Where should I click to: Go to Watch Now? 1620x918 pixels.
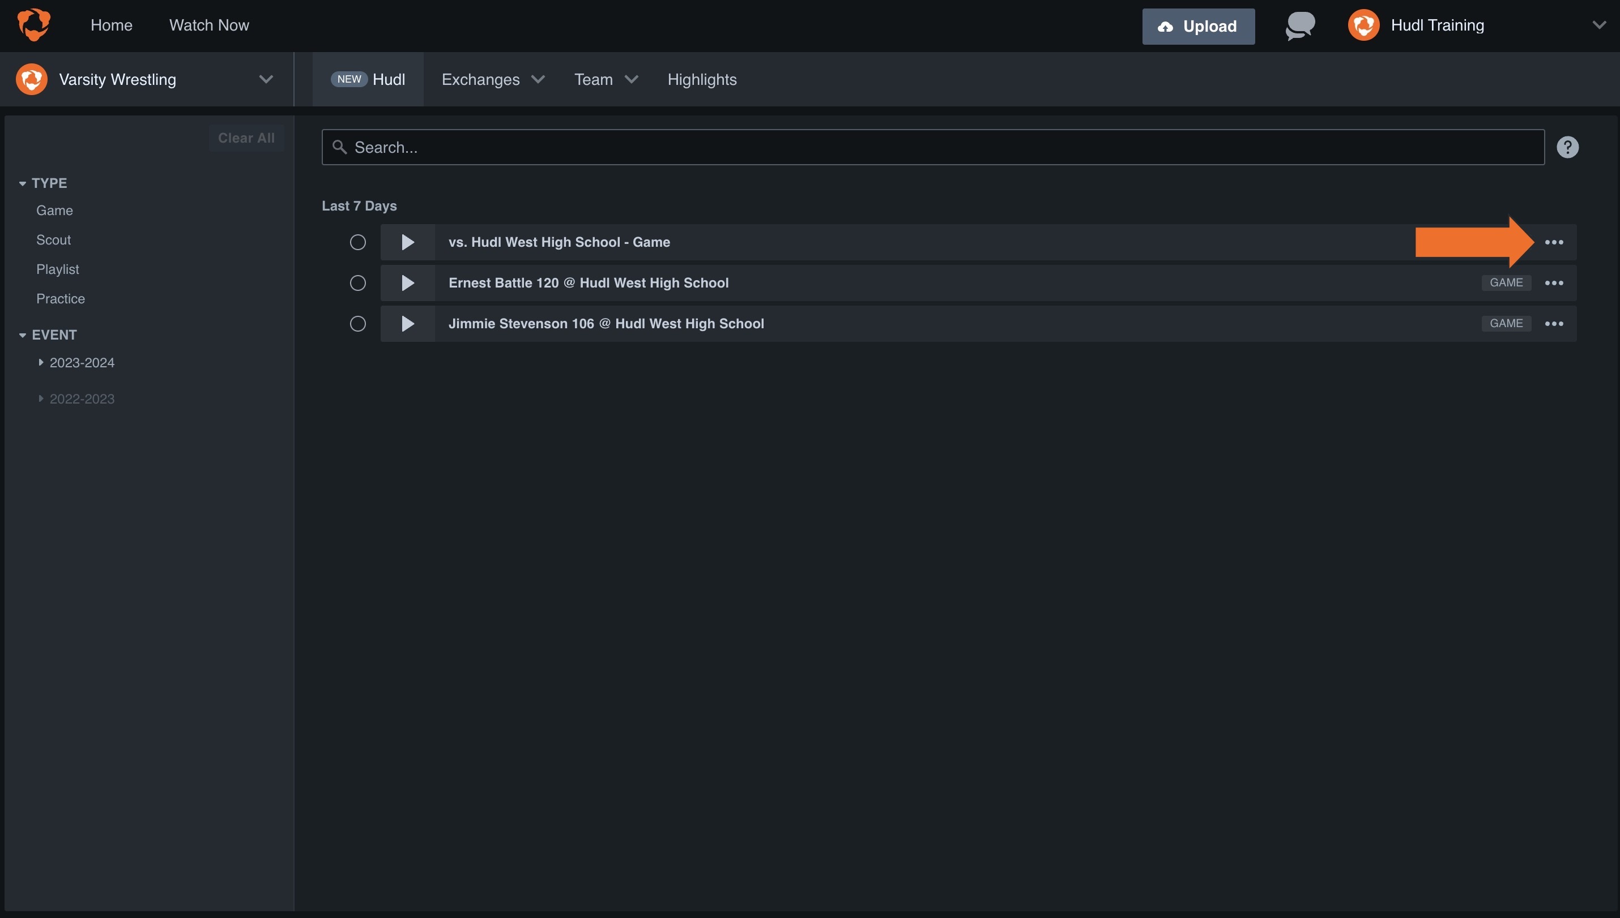tap(209, 25)
